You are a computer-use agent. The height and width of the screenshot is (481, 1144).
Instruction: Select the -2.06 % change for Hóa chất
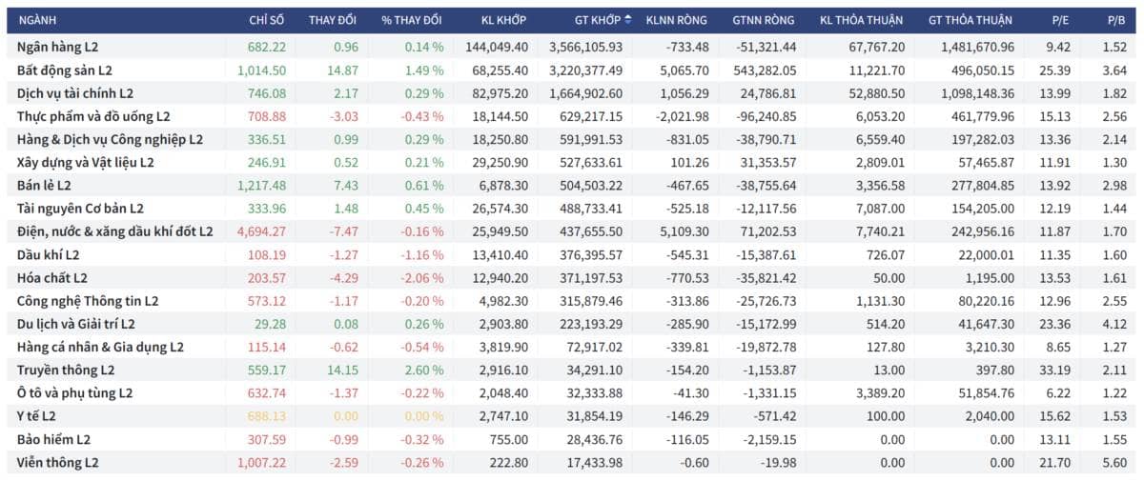[x=420, y=277]
